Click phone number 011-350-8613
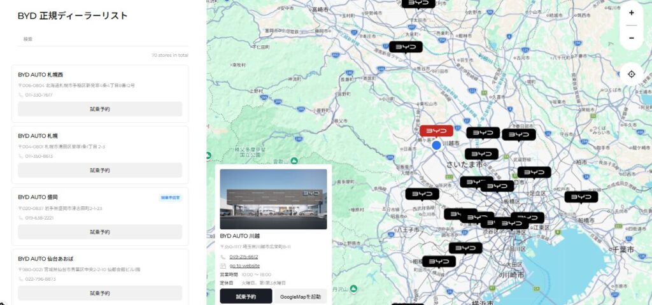The image size is (652, 305). click(x=39, y=157)
